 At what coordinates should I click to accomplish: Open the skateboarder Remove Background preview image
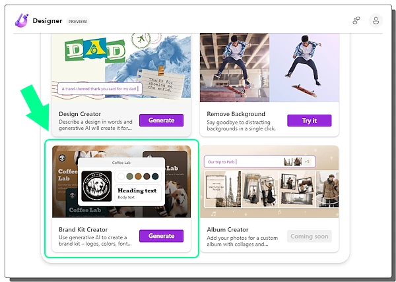pyautogui.click(x=269, y=66)
